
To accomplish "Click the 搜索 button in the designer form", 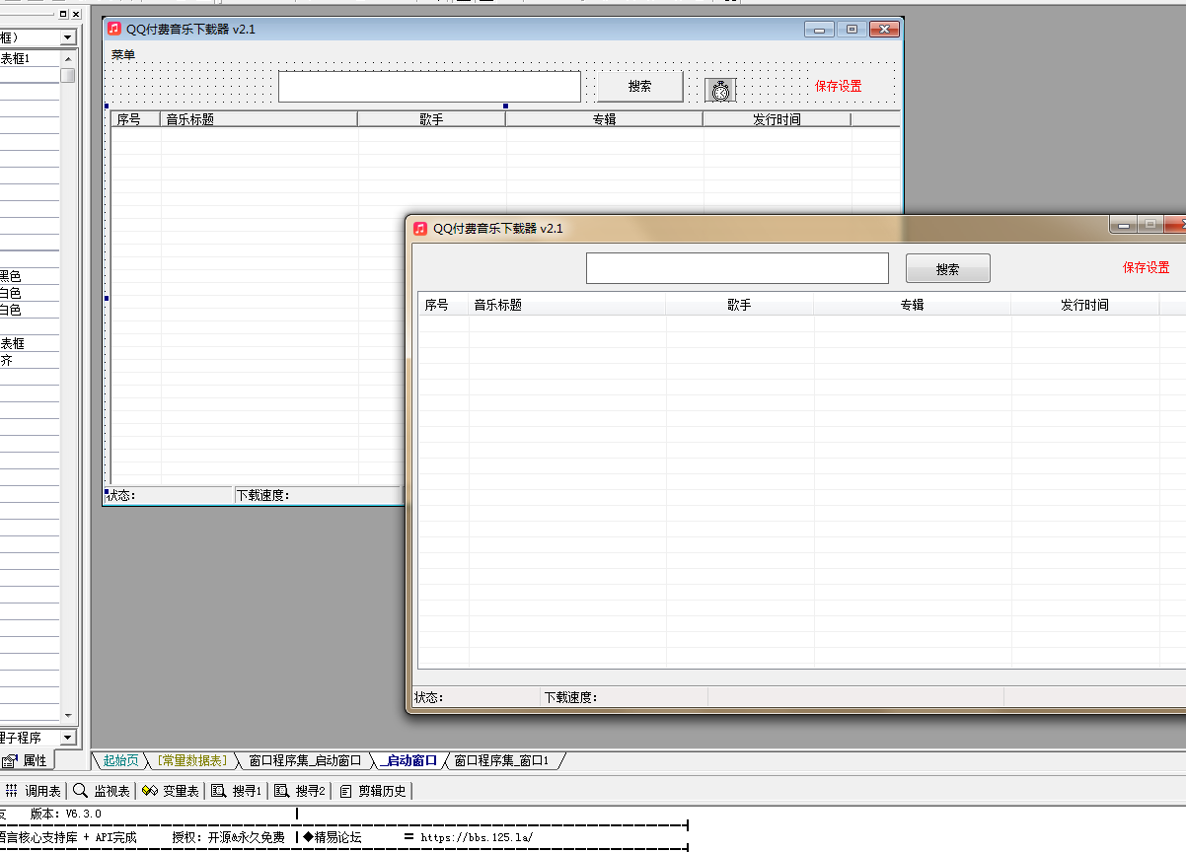I will point(639,86).
